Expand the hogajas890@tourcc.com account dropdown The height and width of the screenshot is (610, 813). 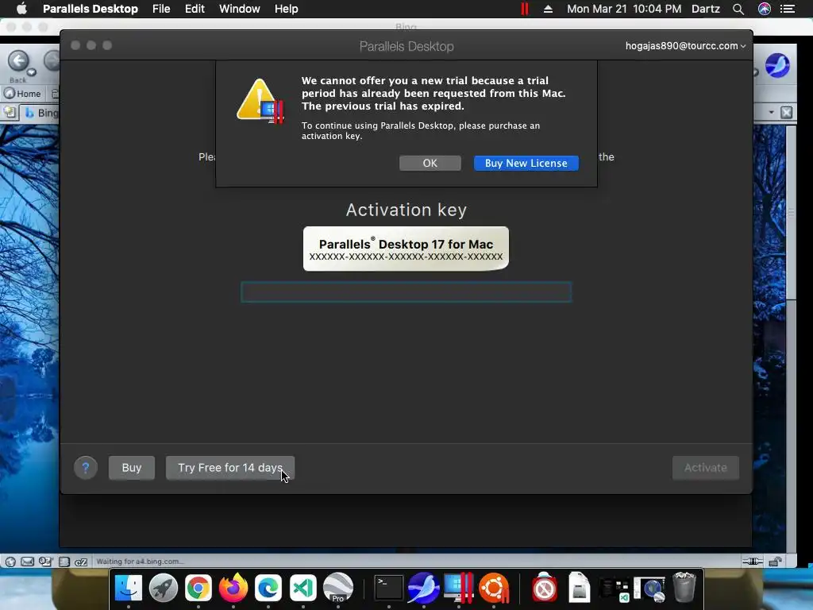point(685,45)
